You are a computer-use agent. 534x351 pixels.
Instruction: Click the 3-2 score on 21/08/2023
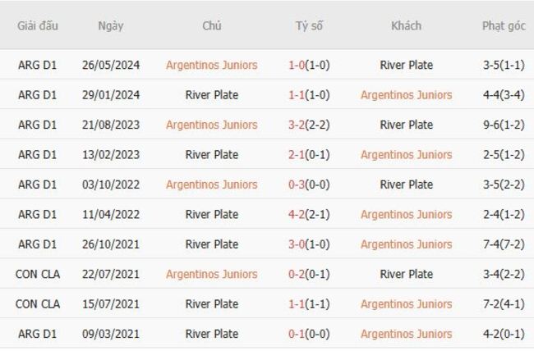click(298, 125)
